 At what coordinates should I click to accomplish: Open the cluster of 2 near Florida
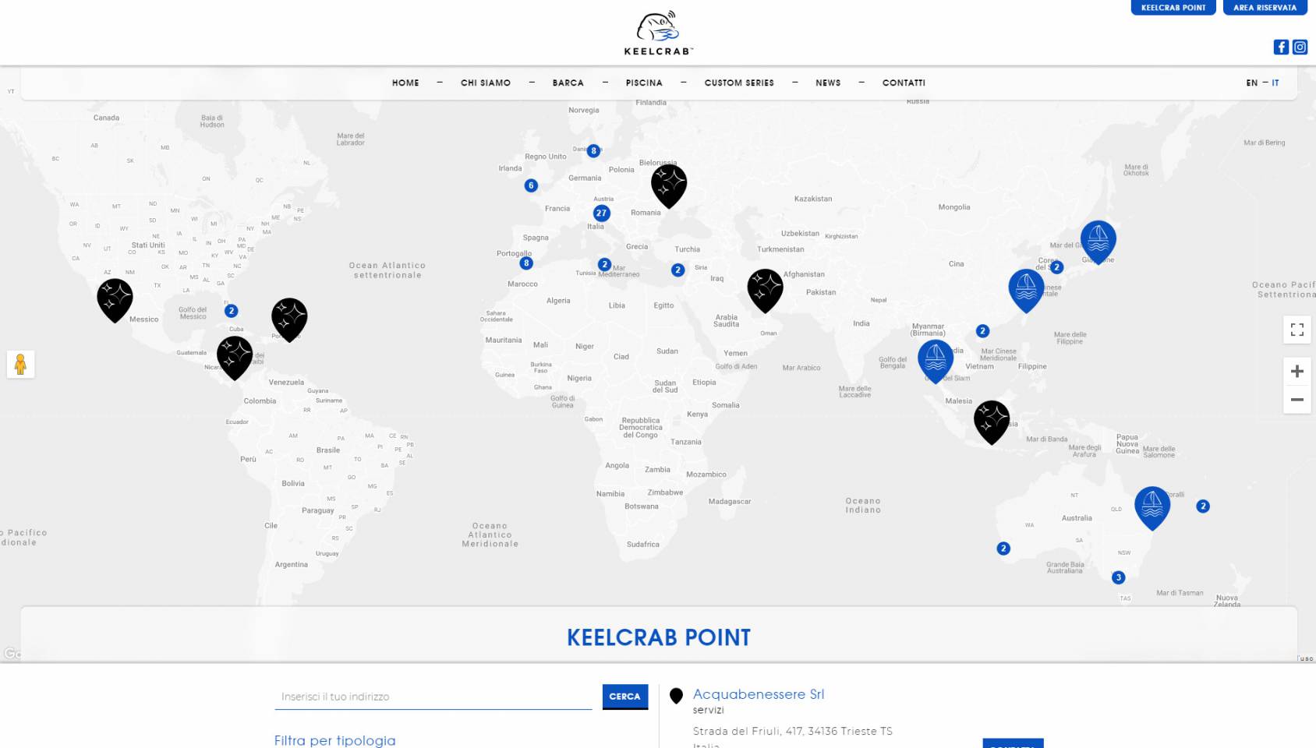[x=231, y=311]
